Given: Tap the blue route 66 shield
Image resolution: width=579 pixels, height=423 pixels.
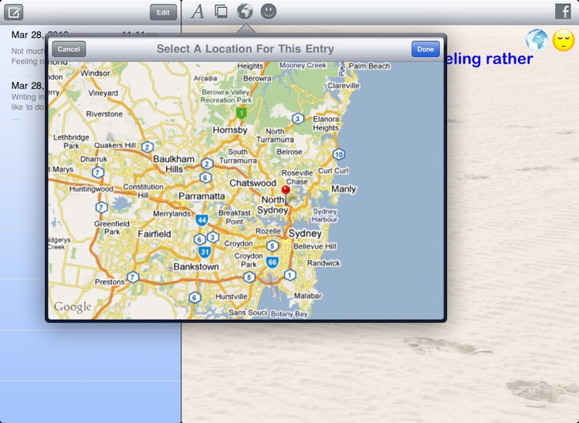Looking at the screenshot, I should (273, 262).
